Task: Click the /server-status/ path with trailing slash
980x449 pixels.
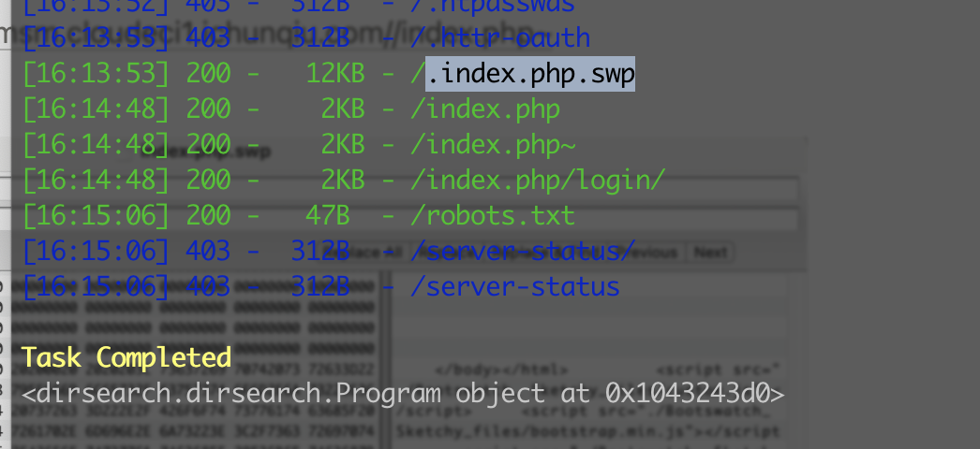Action: [x=524, y=251]
